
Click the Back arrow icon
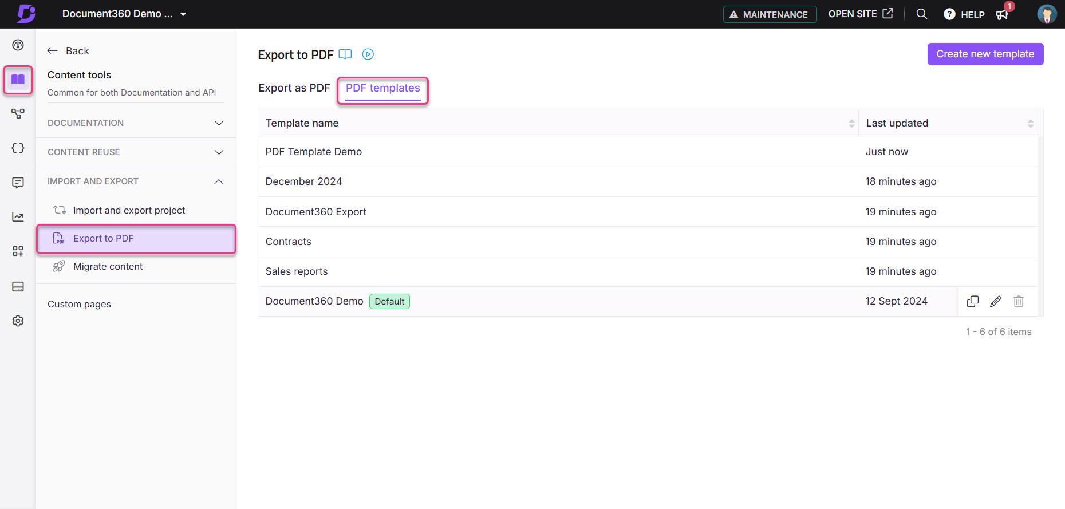pyautogui.click(x=53, y=51)
